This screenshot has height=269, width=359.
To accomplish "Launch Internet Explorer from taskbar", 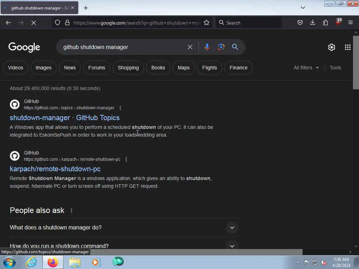I will 31,262.
